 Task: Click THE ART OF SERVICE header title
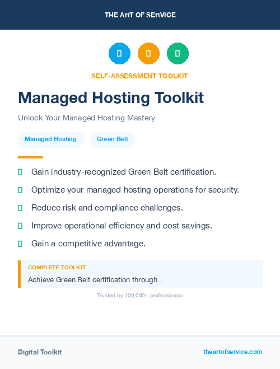click(140, 15)
